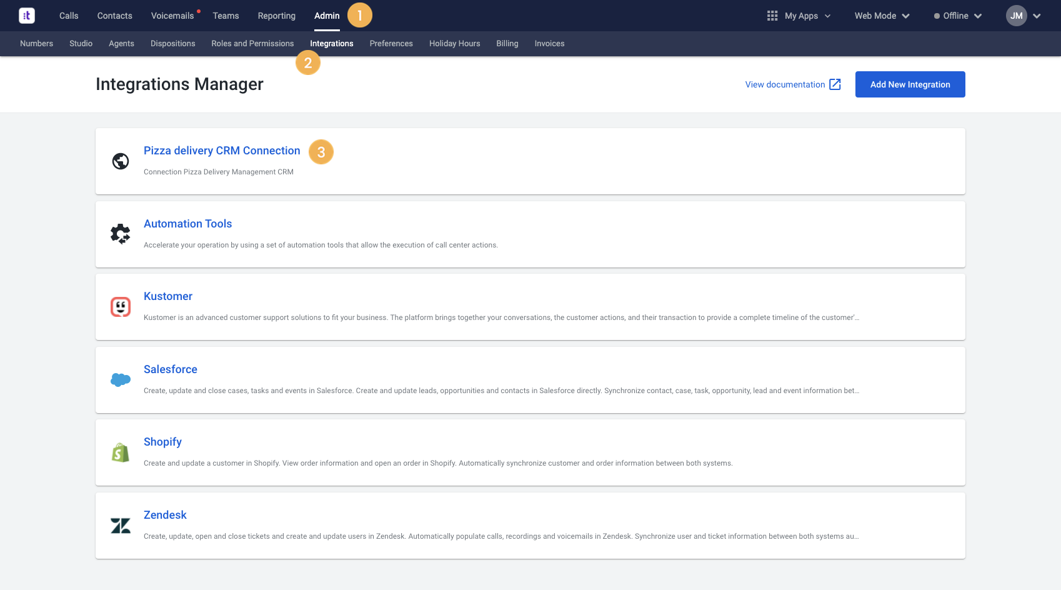Click the Kustomer smiley logo icon
This screenshot has height=590, width=1061.
[x=121, y=307]
